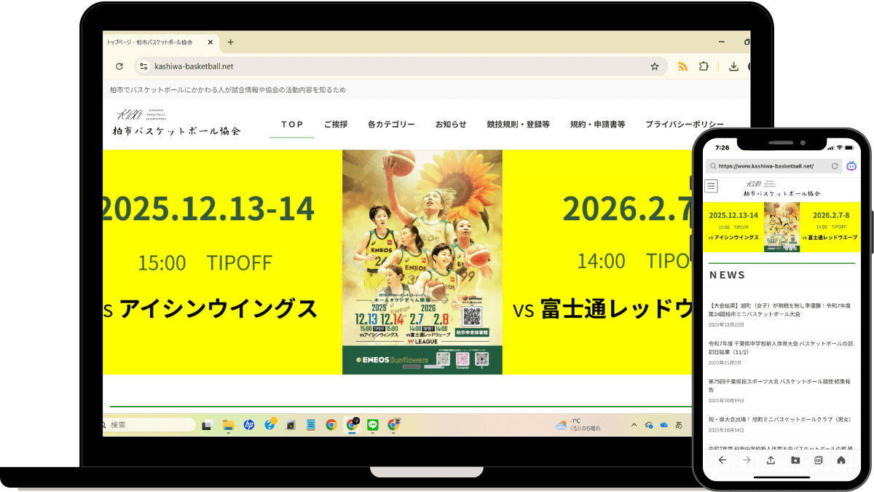This screenshot has height=492, width=874.
Task: Tap the home icon in the mobile browser
Action: 841,460
